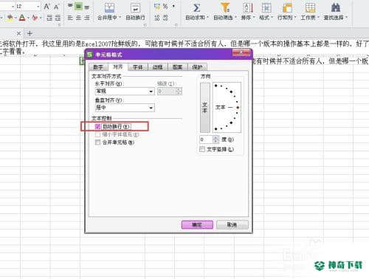This screenshot has width=369, height=279.
Task: Click the align left icon
Action: [x=70, y=18]
